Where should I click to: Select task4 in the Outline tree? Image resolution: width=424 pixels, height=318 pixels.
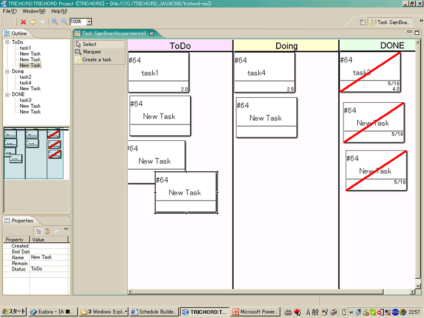tap(26, 83)
